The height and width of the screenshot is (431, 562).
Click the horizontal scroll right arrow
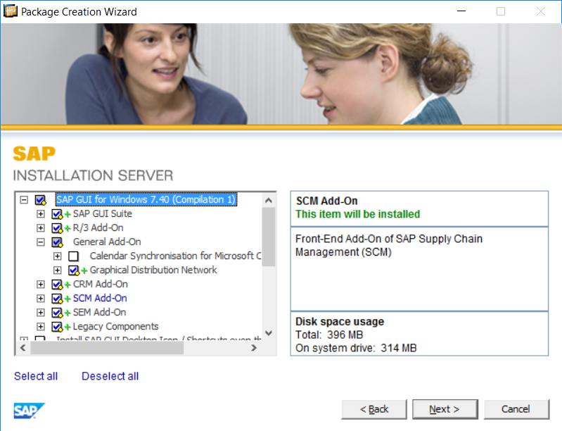(x=254, y=348)
